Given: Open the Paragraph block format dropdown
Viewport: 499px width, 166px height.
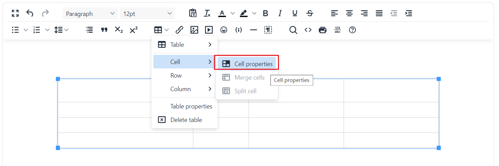Looking at the screenshot, I should (x=90, y=14).
